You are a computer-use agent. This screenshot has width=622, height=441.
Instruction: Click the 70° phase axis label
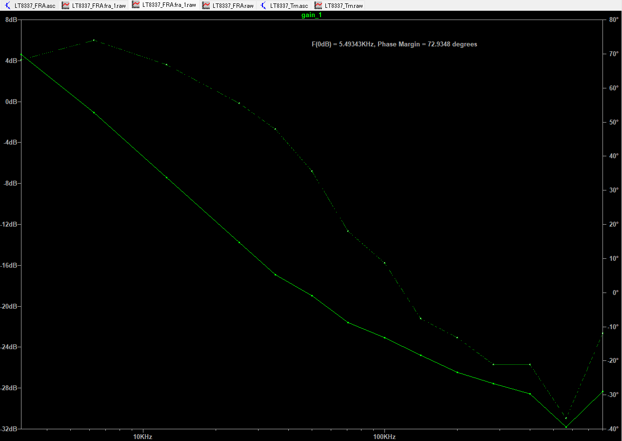pyautogui.click(x=614, y=54)
